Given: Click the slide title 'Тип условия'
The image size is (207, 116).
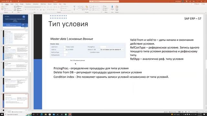Looking at the screenshot, I should click(x=68, y=24).
